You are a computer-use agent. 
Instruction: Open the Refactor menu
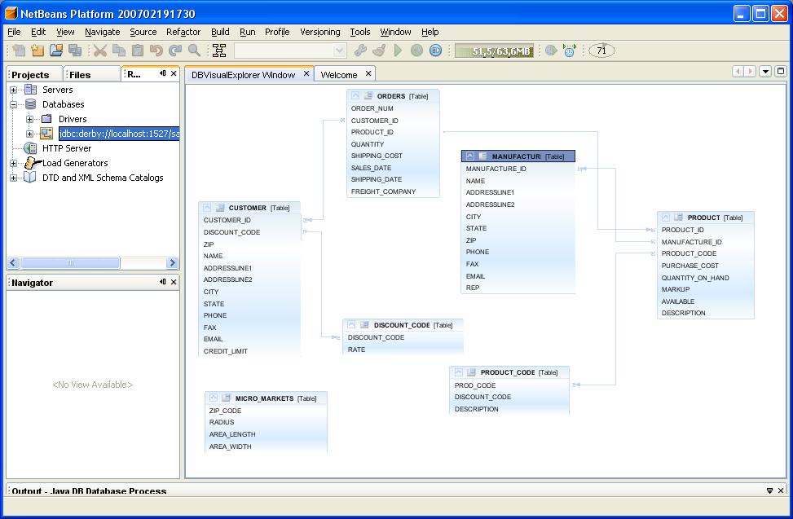click(x=183, y=32)
